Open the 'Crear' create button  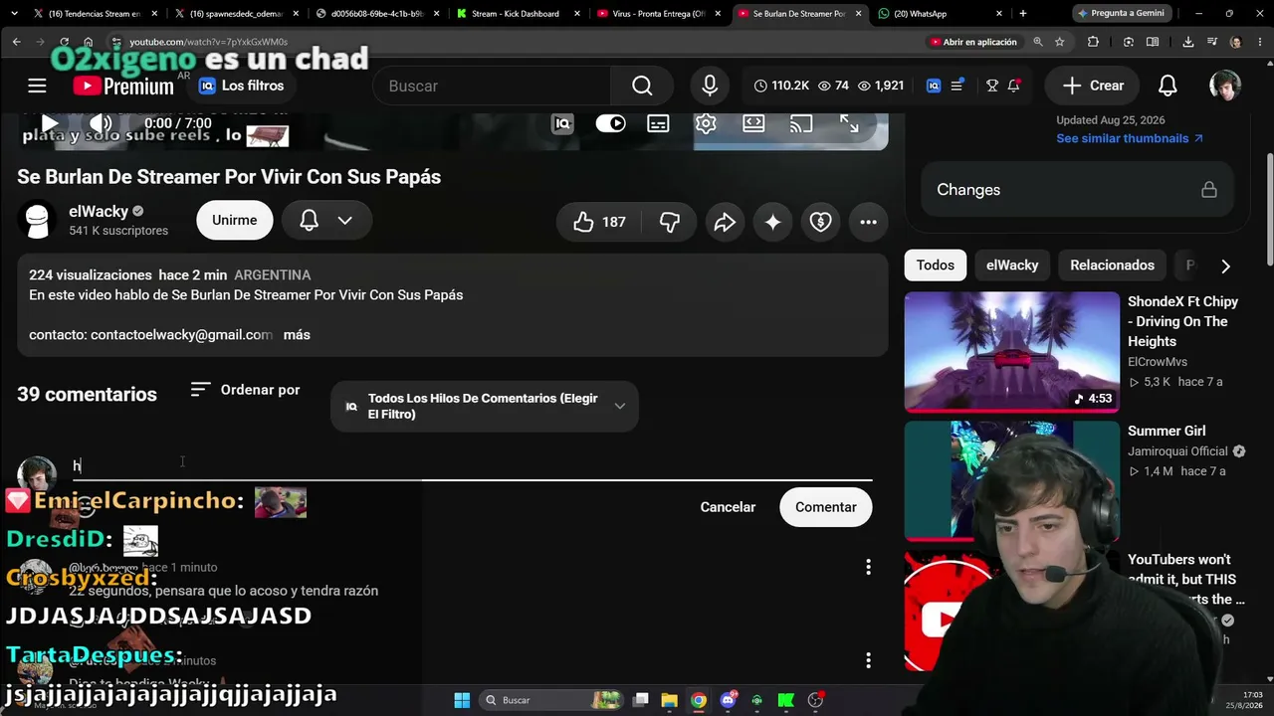(x=1092, y=86)
